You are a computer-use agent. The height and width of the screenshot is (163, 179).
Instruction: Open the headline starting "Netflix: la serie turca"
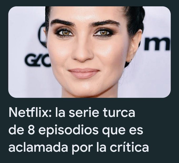coord(79,130)
